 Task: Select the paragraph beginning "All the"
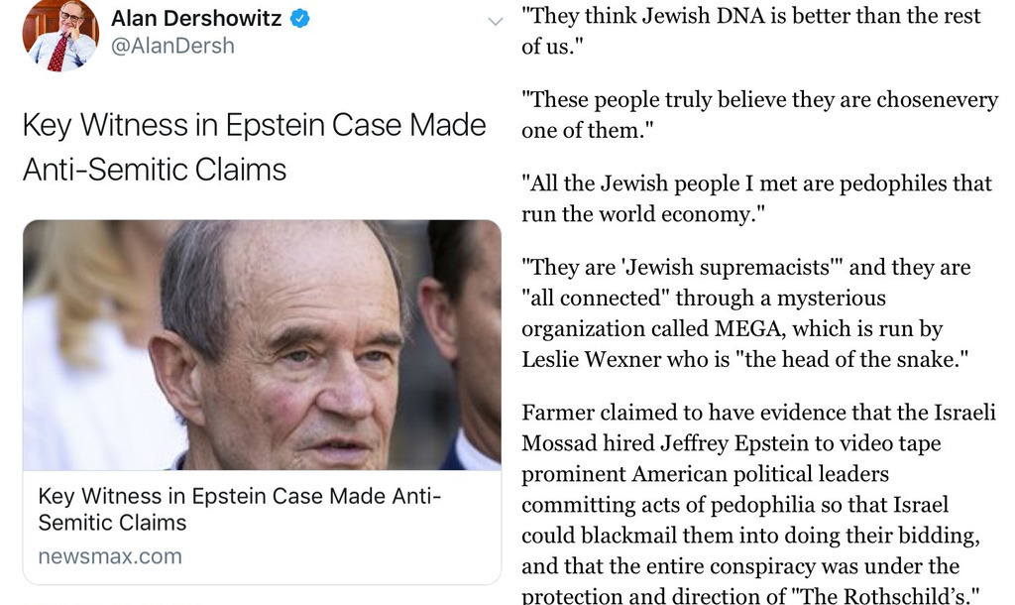[x=756, y=198]
